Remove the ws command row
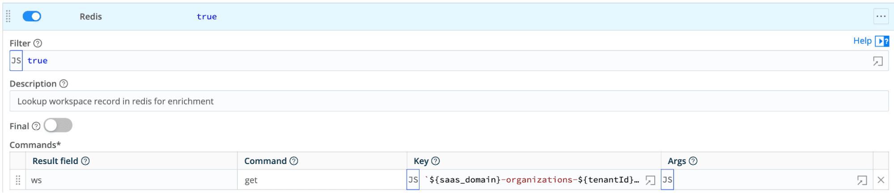 pyautogui.click(x=881, y=180)
